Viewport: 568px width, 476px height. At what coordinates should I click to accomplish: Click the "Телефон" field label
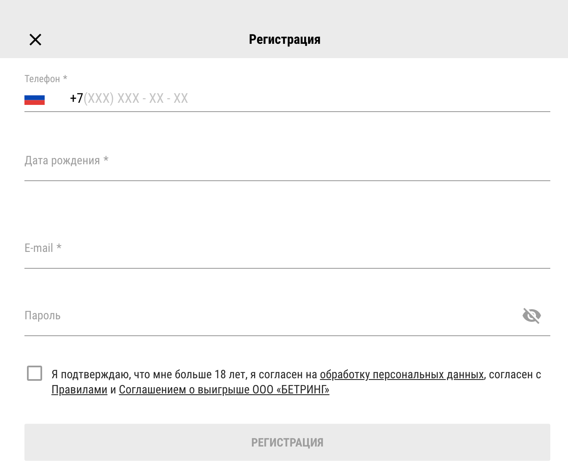[x=42, y=79]
